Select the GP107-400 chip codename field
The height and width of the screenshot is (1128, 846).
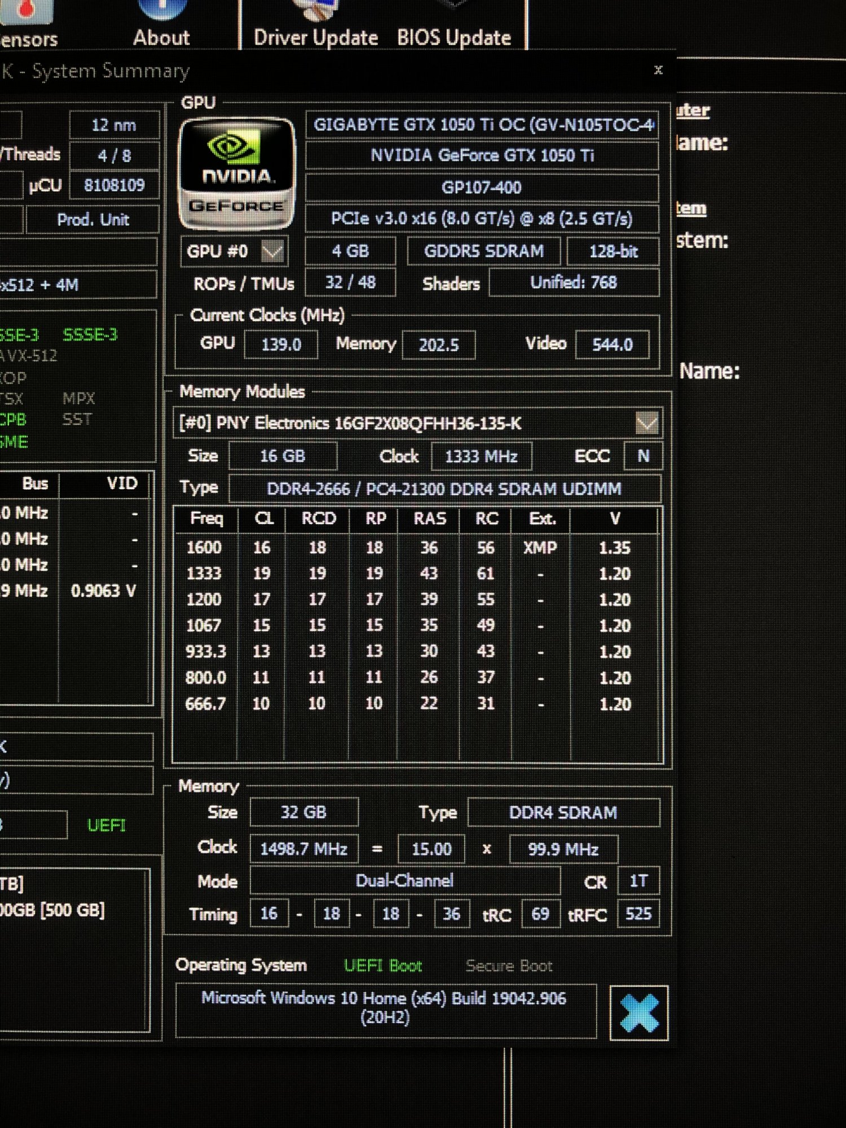[482, 187]
